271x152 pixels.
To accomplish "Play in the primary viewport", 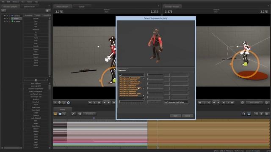I will coord(109,103).
